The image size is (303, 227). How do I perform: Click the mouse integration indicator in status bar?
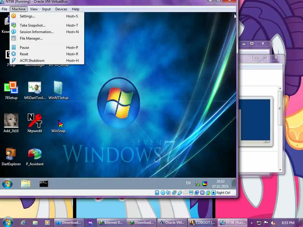click(208, 193)
